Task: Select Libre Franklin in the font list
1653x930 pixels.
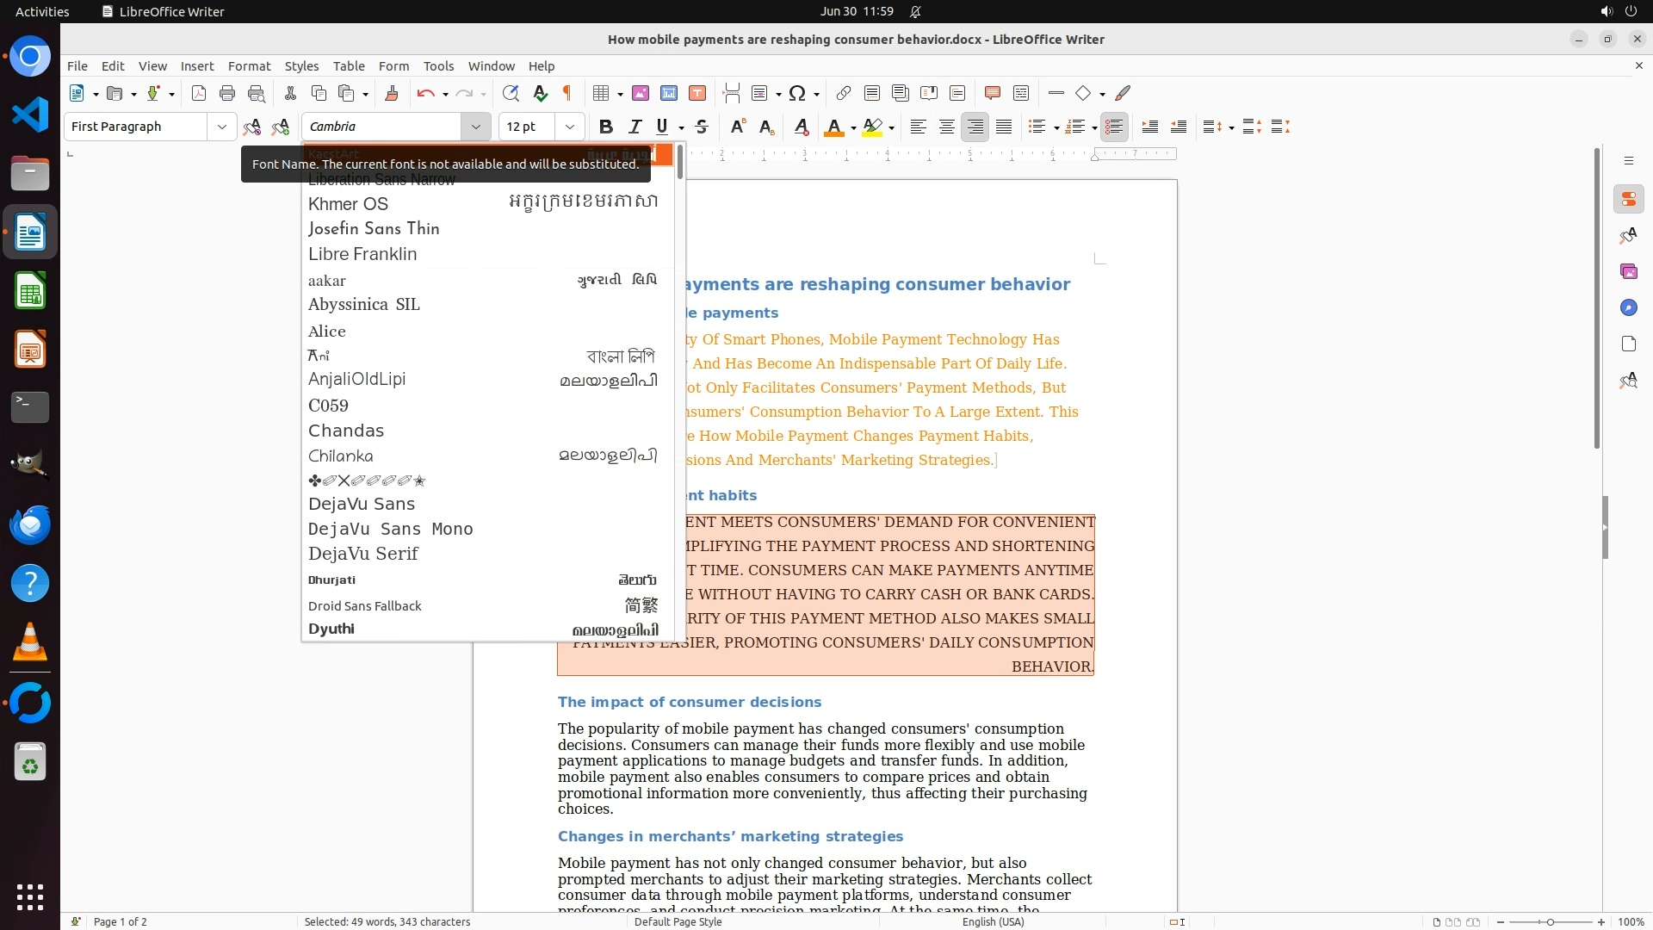Action: (362, 254)
